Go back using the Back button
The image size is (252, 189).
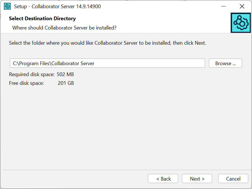click(x=163, y=178)
